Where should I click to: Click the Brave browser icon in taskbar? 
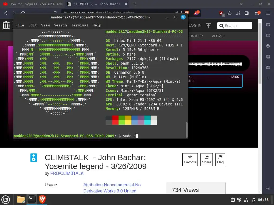pos(42,199)
